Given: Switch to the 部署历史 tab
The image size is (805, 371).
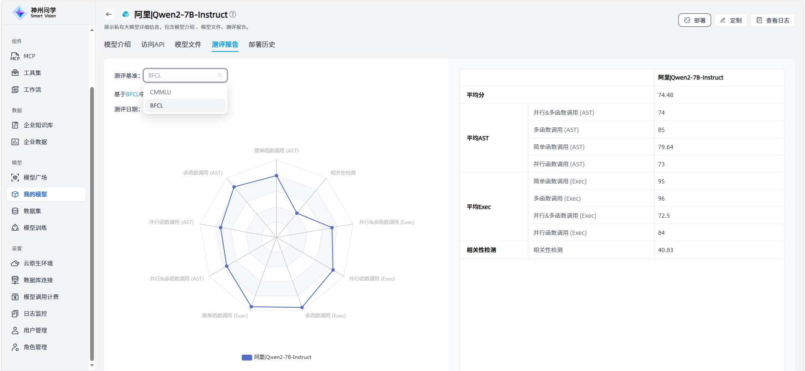Looking at the screenshot, I should tap(262, 44).
